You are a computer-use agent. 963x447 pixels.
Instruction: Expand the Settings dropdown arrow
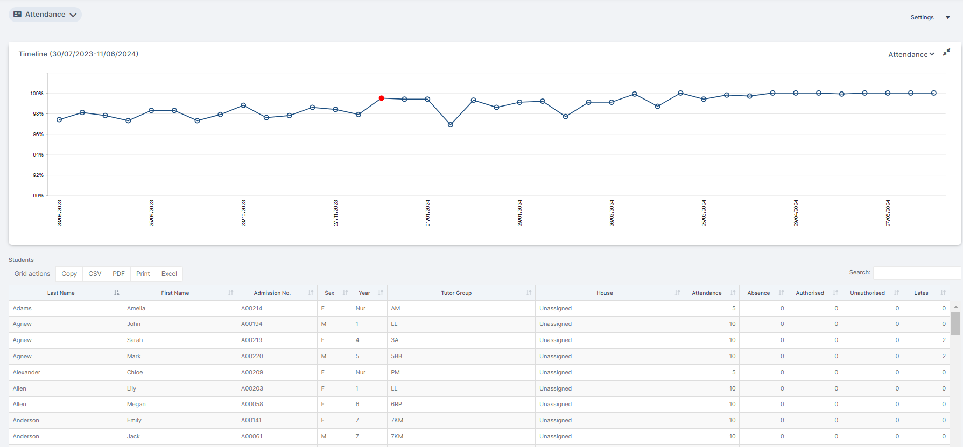click(x=948, y=17)
